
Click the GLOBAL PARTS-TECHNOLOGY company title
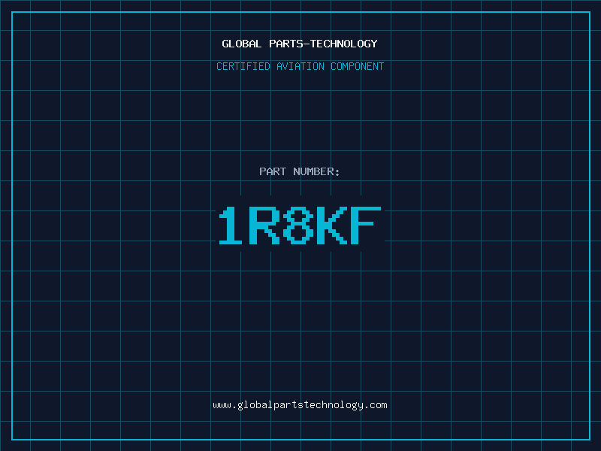pyautogui.click(x=300, y=44)
